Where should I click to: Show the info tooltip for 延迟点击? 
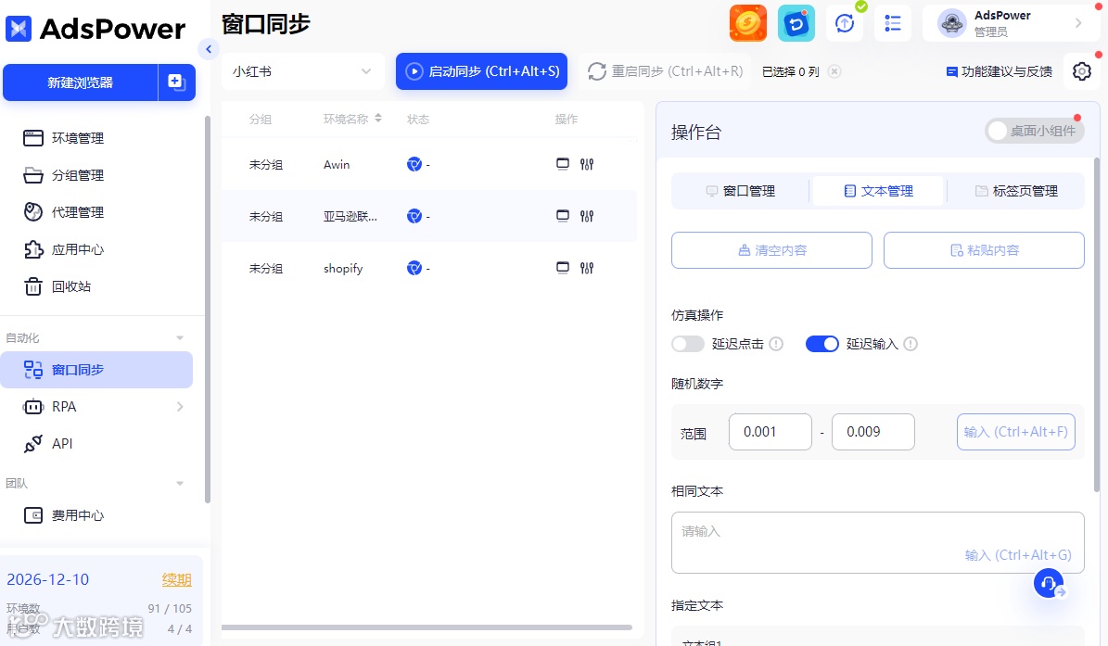pos(776,344)
